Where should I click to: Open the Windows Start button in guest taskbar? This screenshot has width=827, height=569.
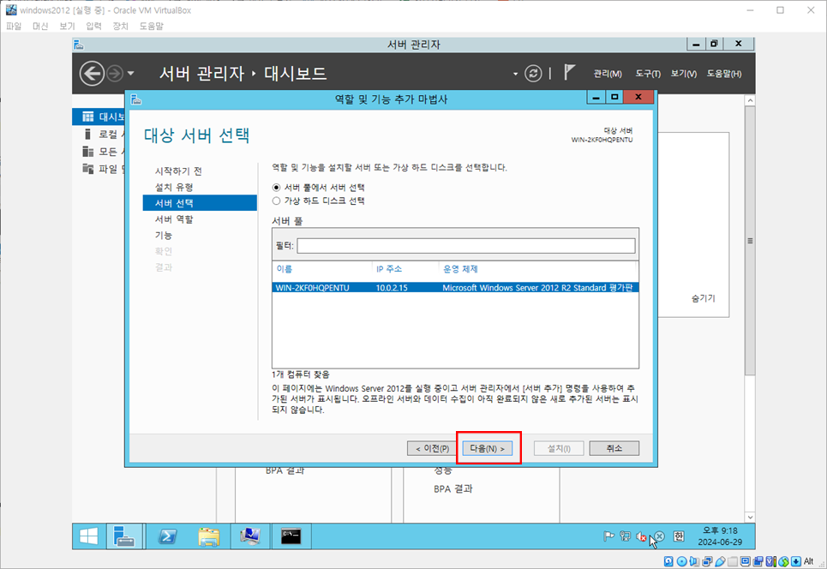(x=88, y=536)
